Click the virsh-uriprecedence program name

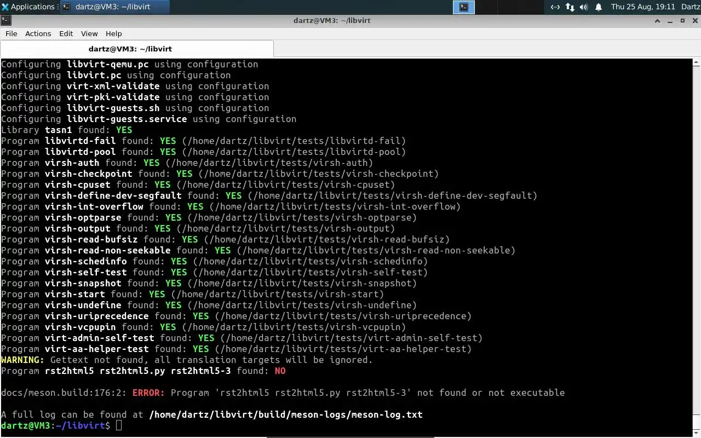click(x=96, y=316)
